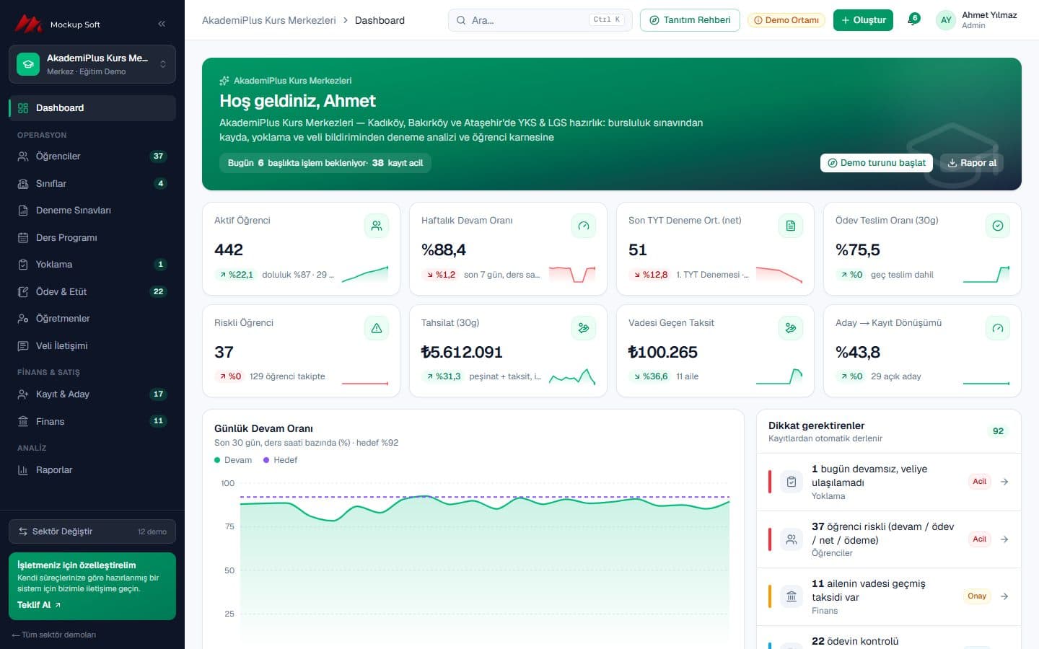Viewport: 1039px width, 649px height.
Task: Click the Ödev Teslim Oranı check icon
Action: click(998, 226)
